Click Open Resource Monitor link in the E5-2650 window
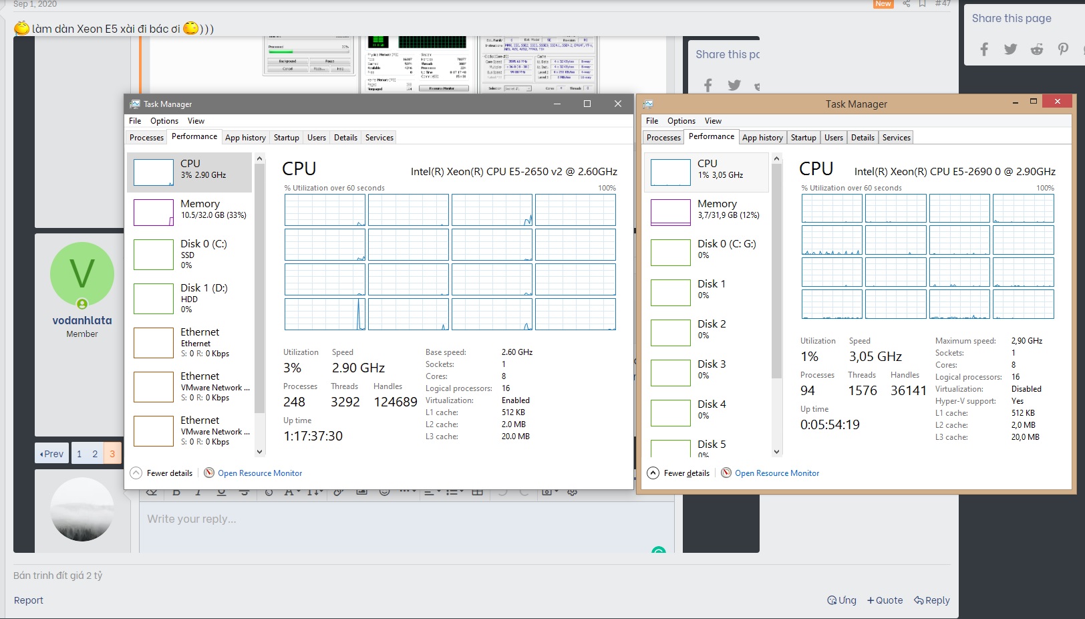 pos(260,473)
